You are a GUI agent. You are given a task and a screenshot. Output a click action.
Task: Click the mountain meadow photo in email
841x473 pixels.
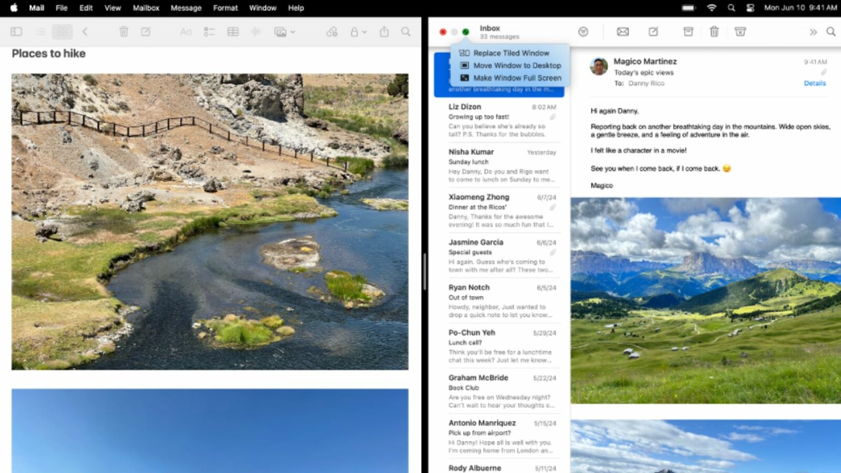point(706,301)
